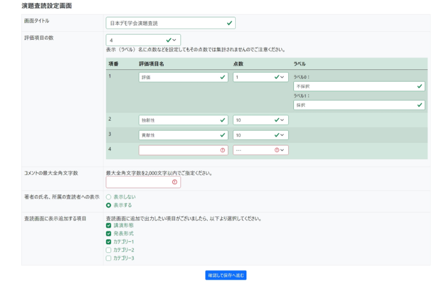Click the 貢献性 item name field
This screenshot has height=285, width=447.
point(183,135)
